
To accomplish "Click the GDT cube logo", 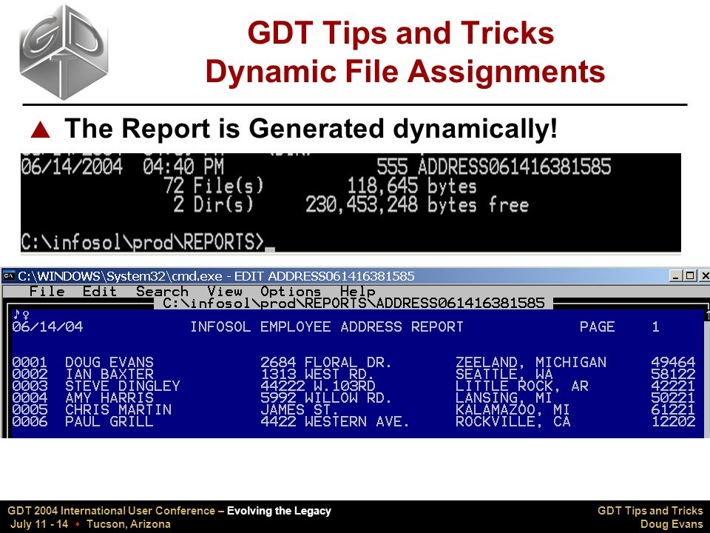I will [64, 52].
